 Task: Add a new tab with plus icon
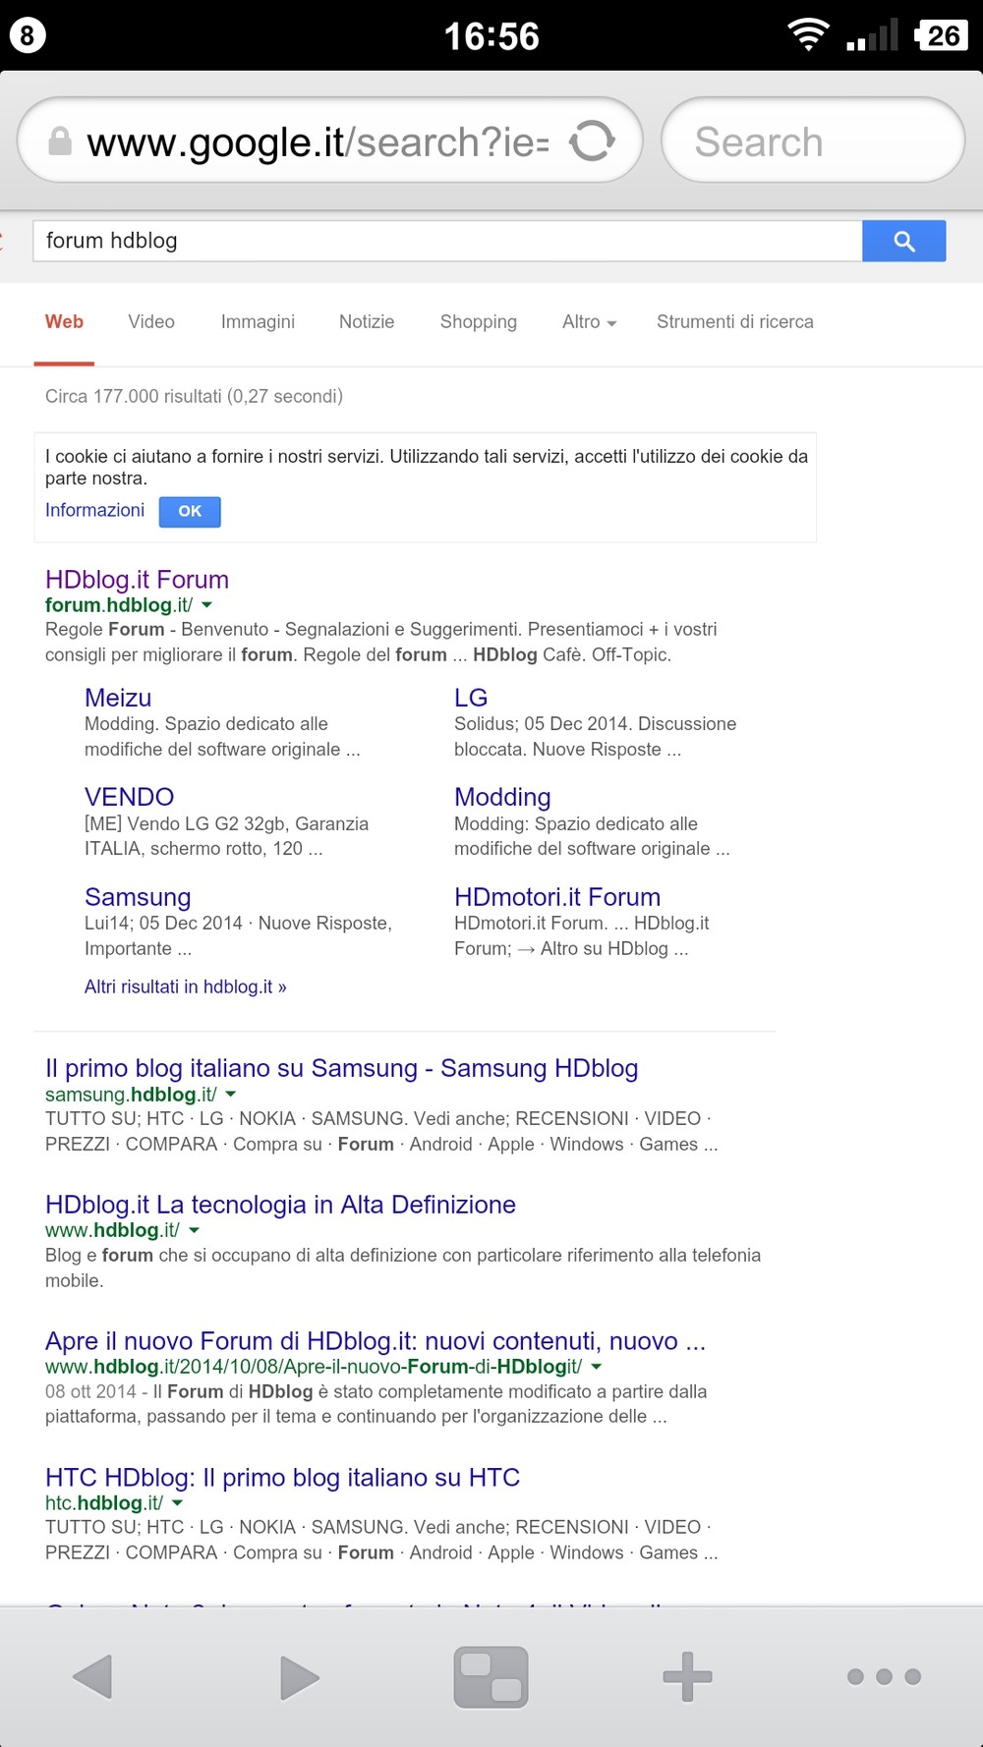click(687, 1676)
